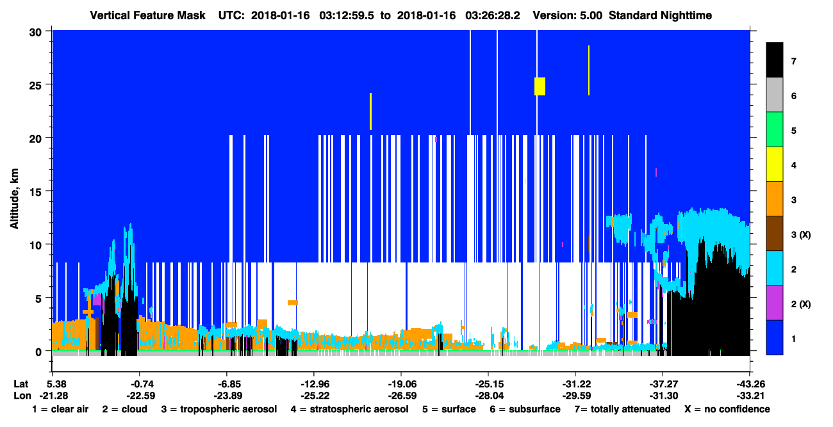Click the green surface legend swatch
This screenshot has height=427, width=833.
tap(775, 131)
